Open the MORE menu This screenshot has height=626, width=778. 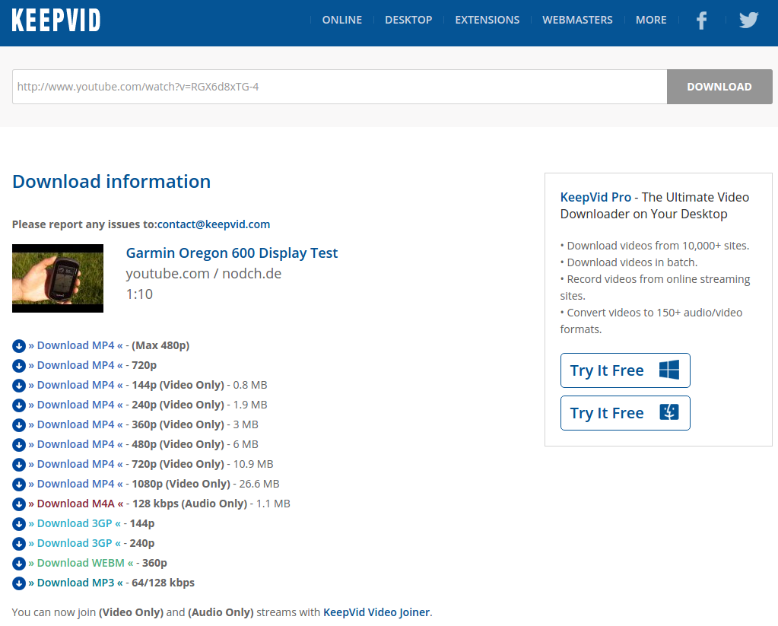[x=651, y=20]
